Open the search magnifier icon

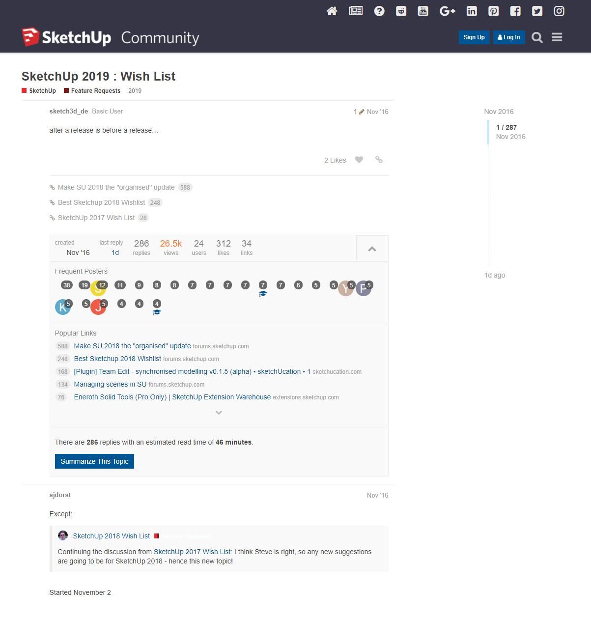point(537,37)
